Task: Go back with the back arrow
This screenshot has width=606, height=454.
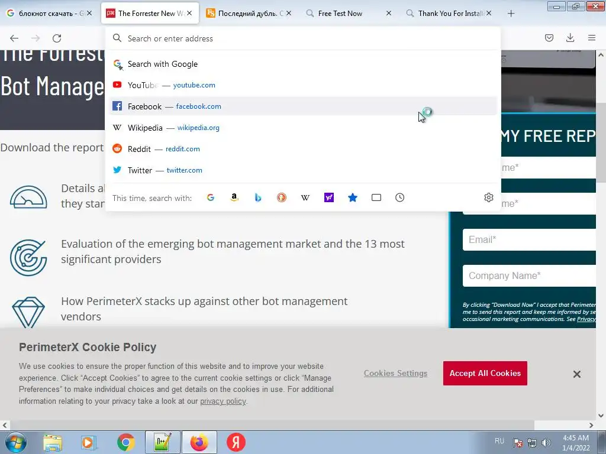Action: point(14,38)
